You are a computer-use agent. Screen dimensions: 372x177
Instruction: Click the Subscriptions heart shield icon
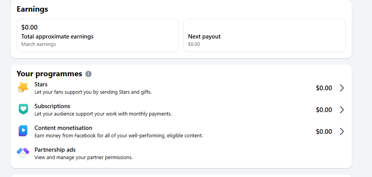click(23, 109)
